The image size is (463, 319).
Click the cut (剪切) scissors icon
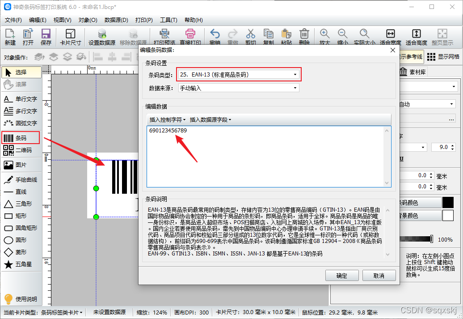pyautogui.click(x=251, y=37)
